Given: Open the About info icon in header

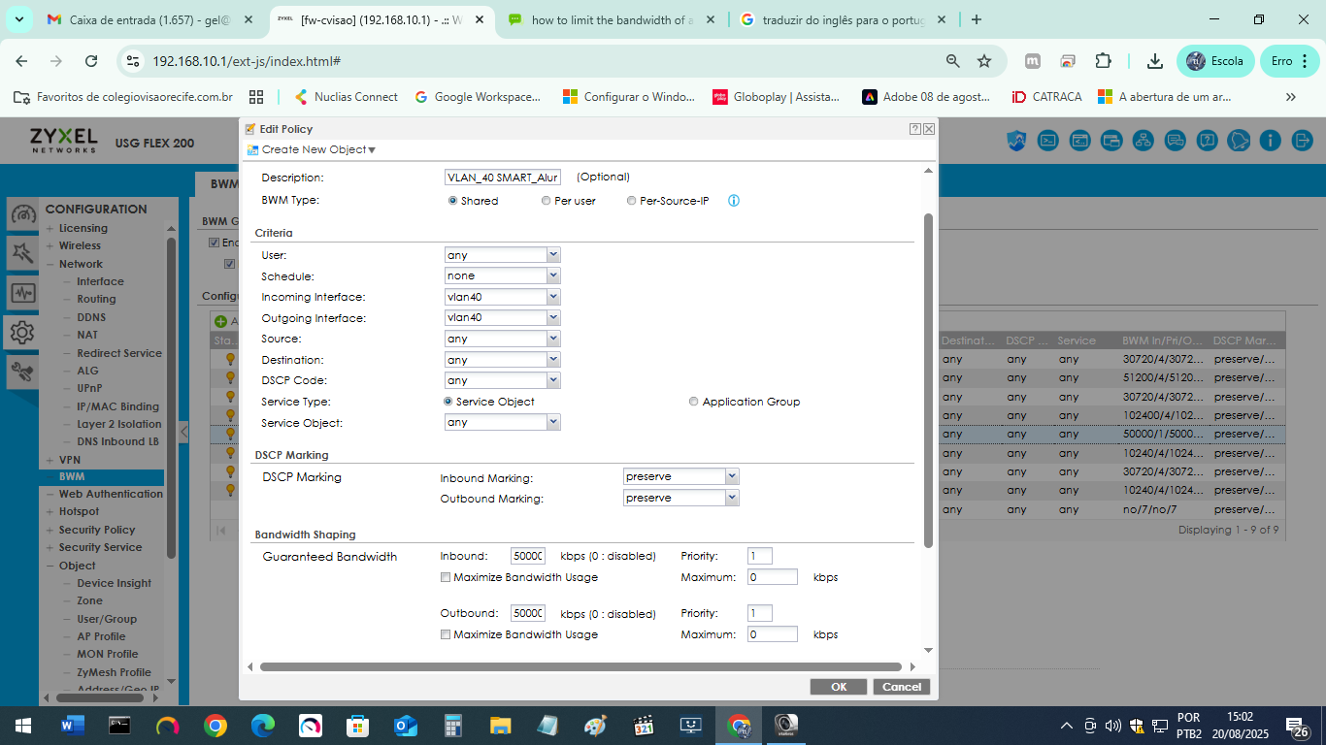Looking at the screenshot, I should [1270, 141].
